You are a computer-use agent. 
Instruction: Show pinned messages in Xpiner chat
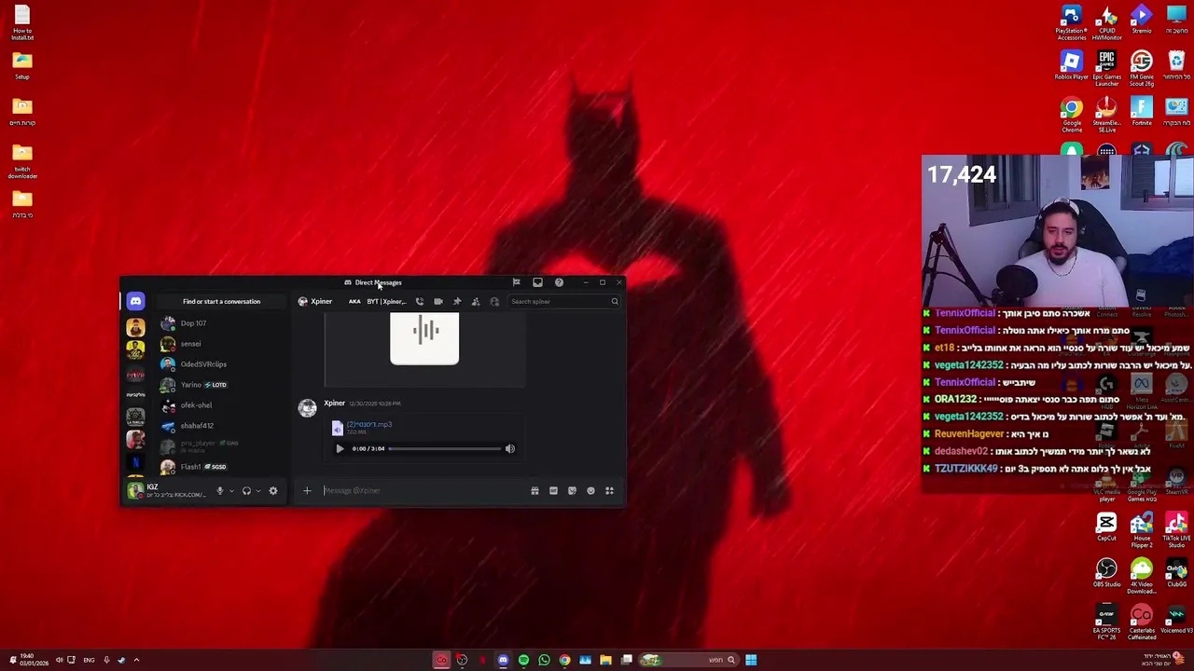pos(457,301)
